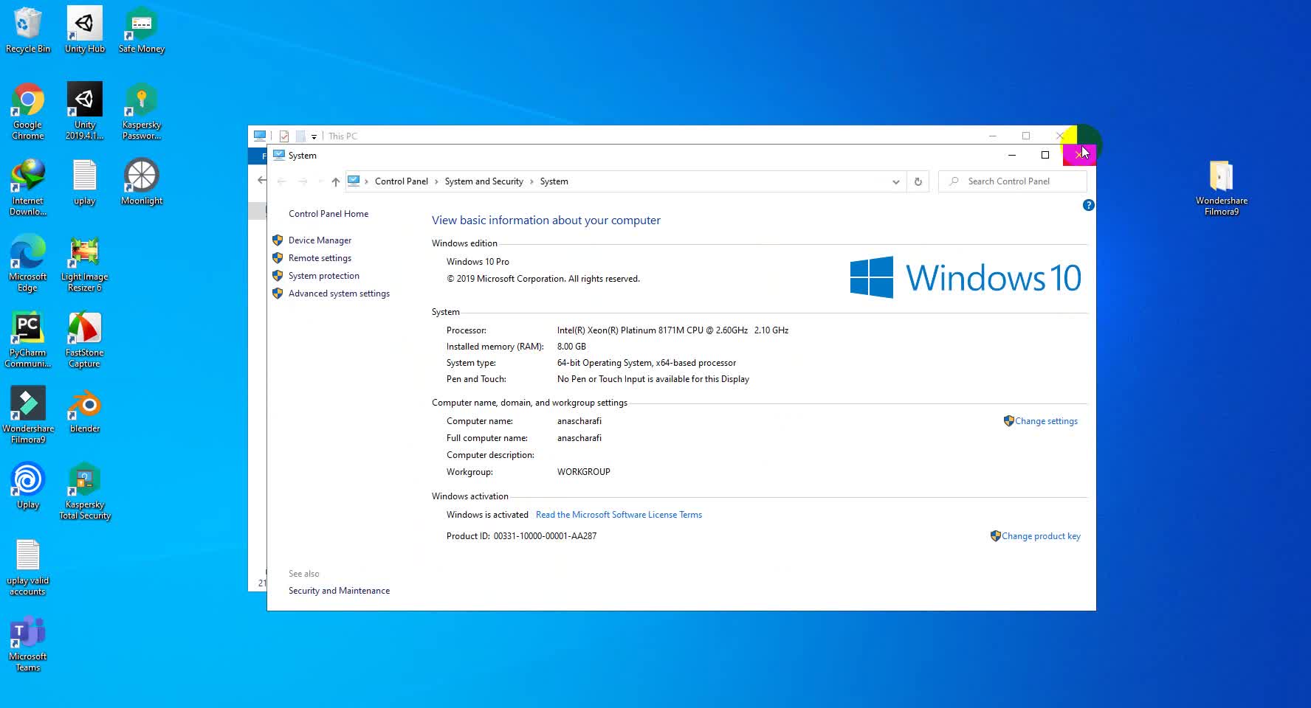The image size is (1311, 708).
Task: Go up one level in Control Panel
Action: 335,181
